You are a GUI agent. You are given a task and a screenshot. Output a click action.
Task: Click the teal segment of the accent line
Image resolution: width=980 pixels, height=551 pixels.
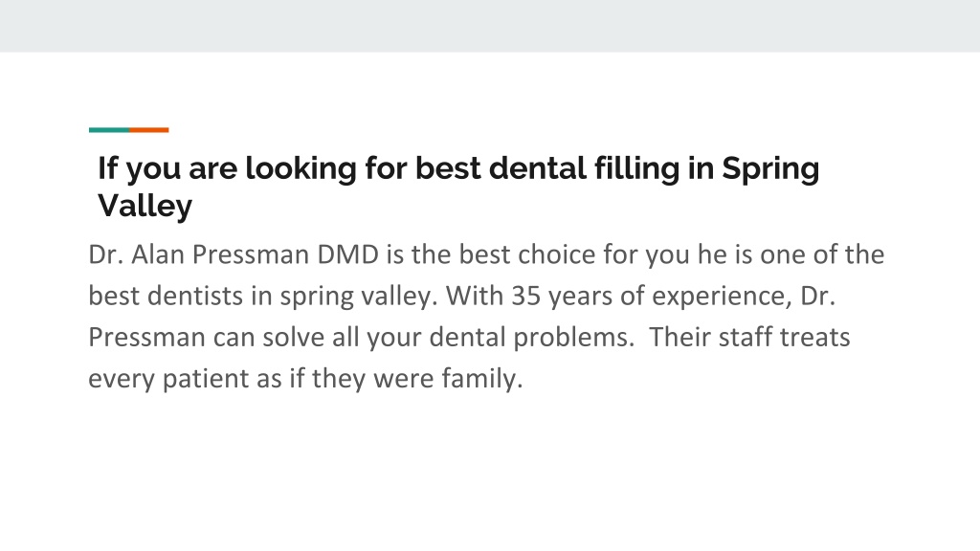coord(109,130)
